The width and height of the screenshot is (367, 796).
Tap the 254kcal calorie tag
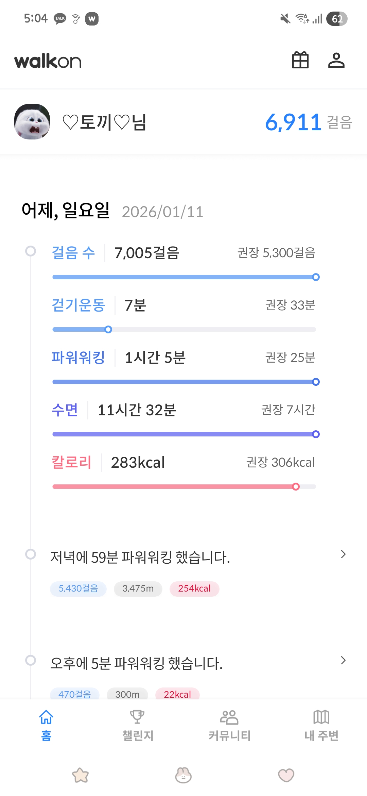(194, 588)
